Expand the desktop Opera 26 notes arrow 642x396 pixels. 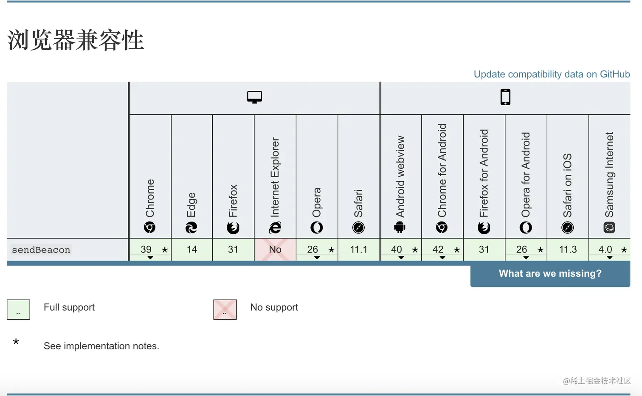317,258
